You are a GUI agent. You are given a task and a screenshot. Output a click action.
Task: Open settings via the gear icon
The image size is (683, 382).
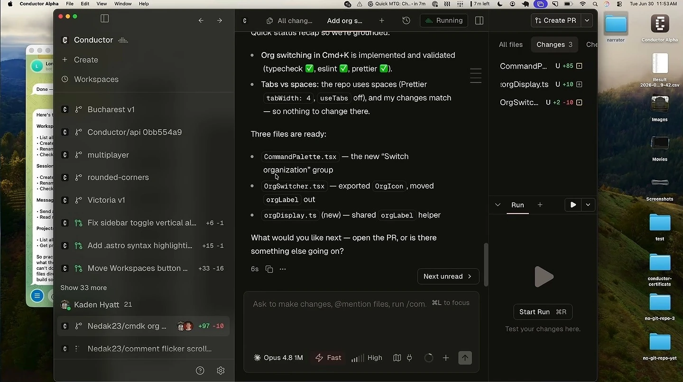pos(221,371)
